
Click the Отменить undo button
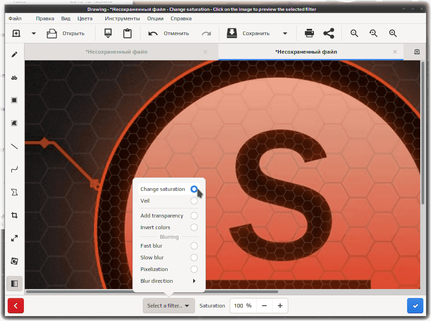168,33
